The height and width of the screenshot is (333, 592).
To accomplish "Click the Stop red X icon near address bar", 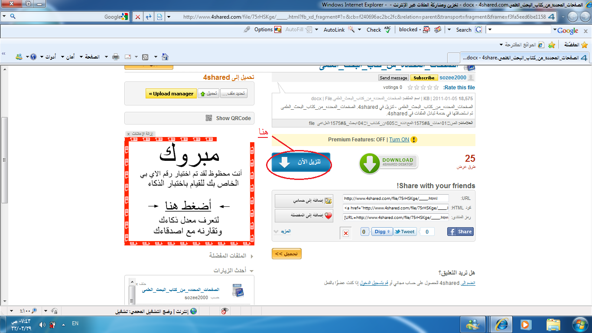I will (x=138, y=17).
